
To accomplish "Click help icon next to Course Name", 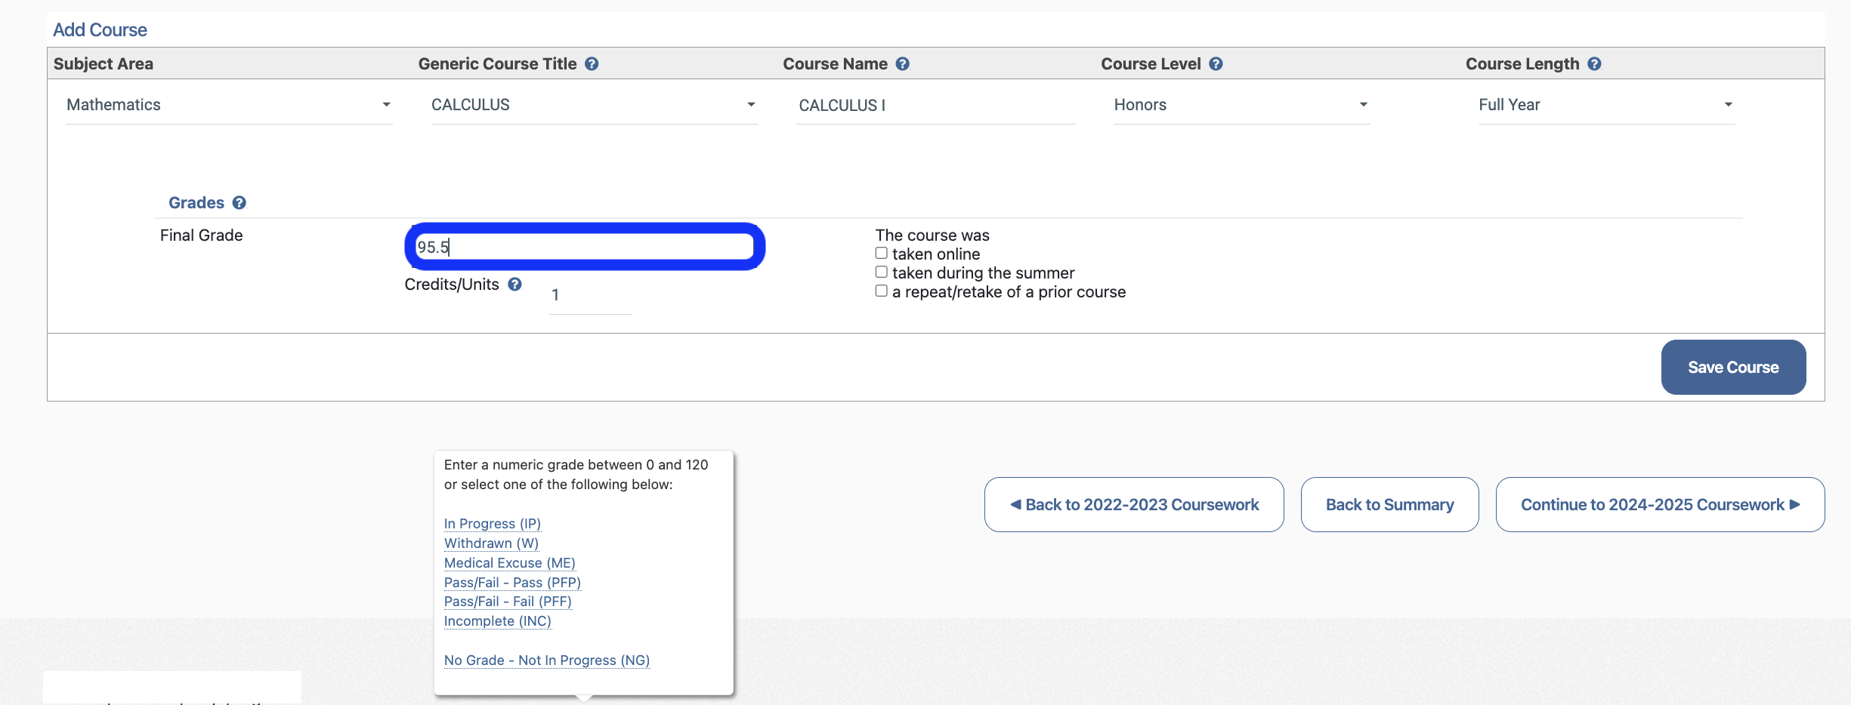I will click(x=902, y=64).
